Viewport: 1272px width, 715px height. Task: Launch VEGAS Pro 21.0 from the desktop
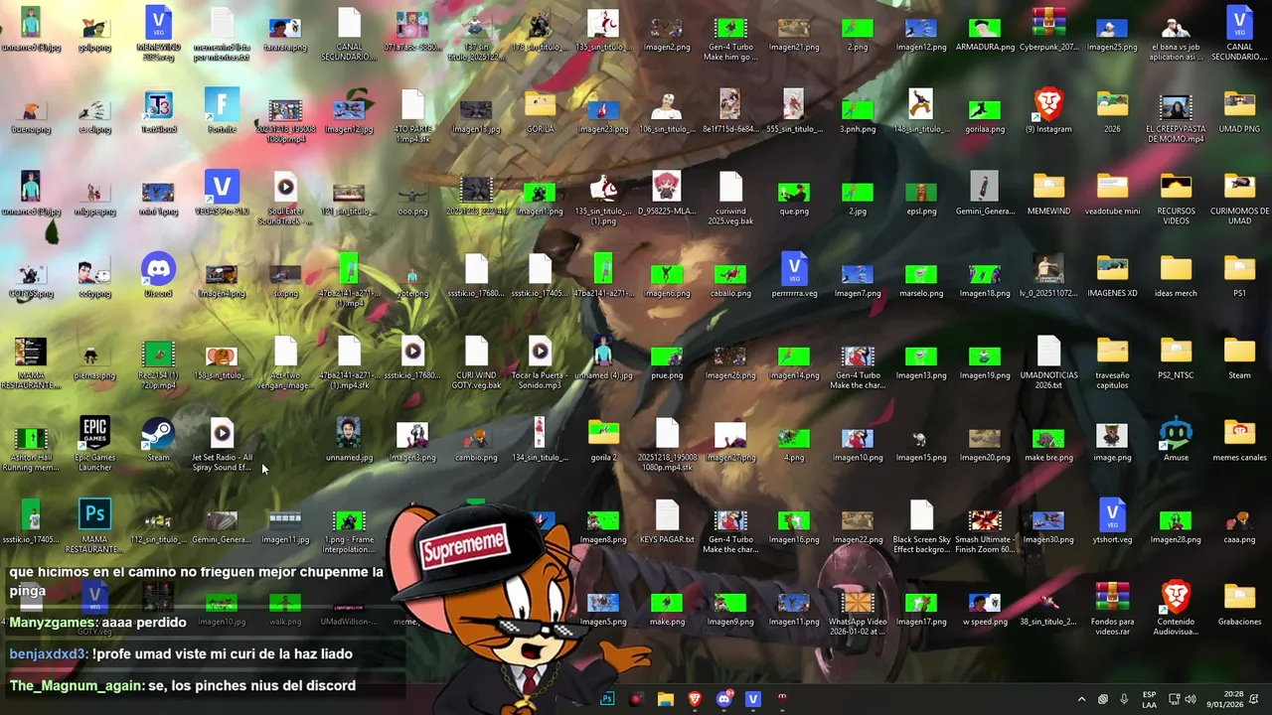pos(222,194)
